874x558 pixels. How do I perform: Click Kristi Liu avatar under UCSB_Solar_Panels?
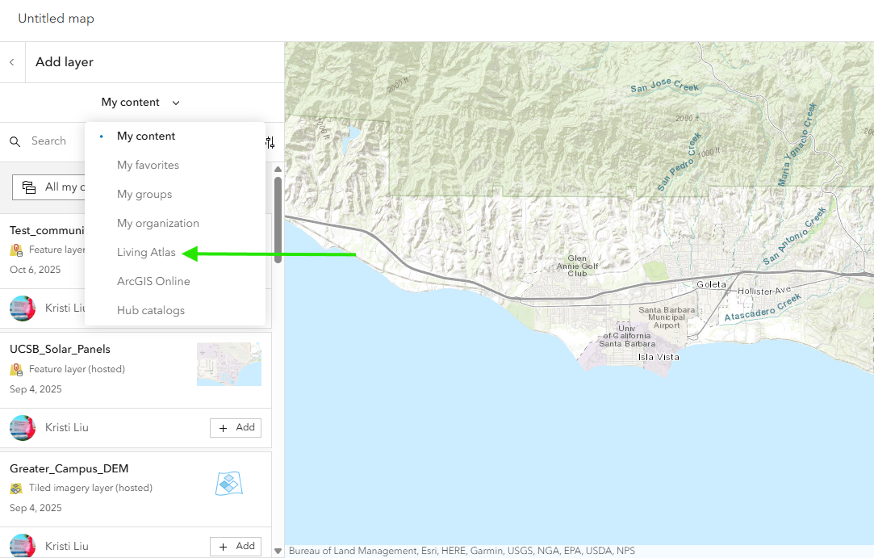[23, 428]
